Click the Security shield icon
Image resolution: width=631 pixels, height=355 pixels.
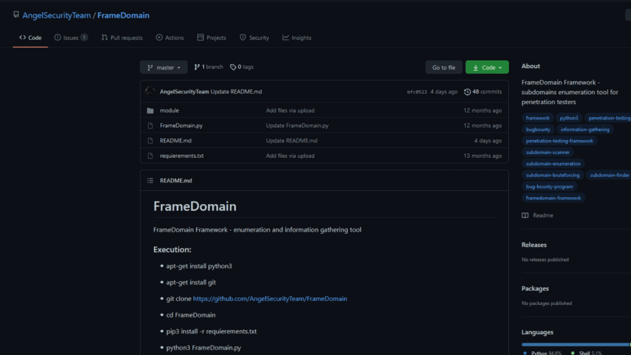click(243, 38)
